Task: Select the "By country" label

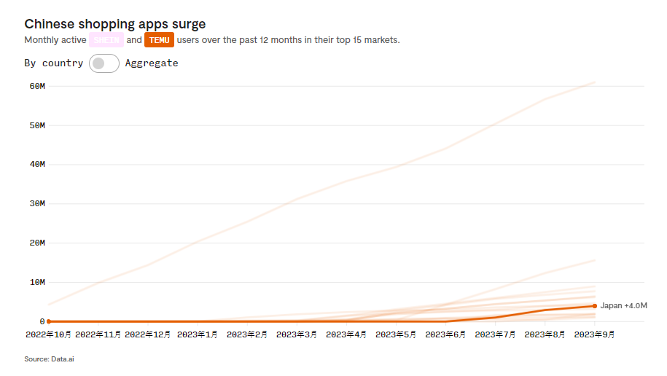Action: pos(54,63)
